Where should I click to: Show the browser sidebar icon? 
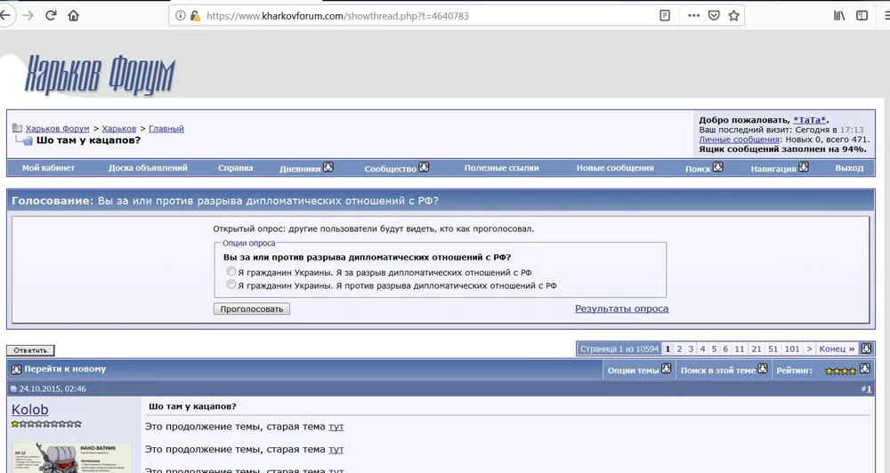[862, 15]
